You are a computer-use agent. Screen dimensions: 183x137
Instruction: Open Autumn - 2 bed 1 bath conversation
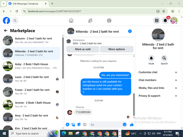[31, 40]
